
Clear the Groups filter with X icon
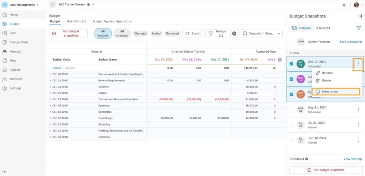pyautogui.click(x=234, y=33)
